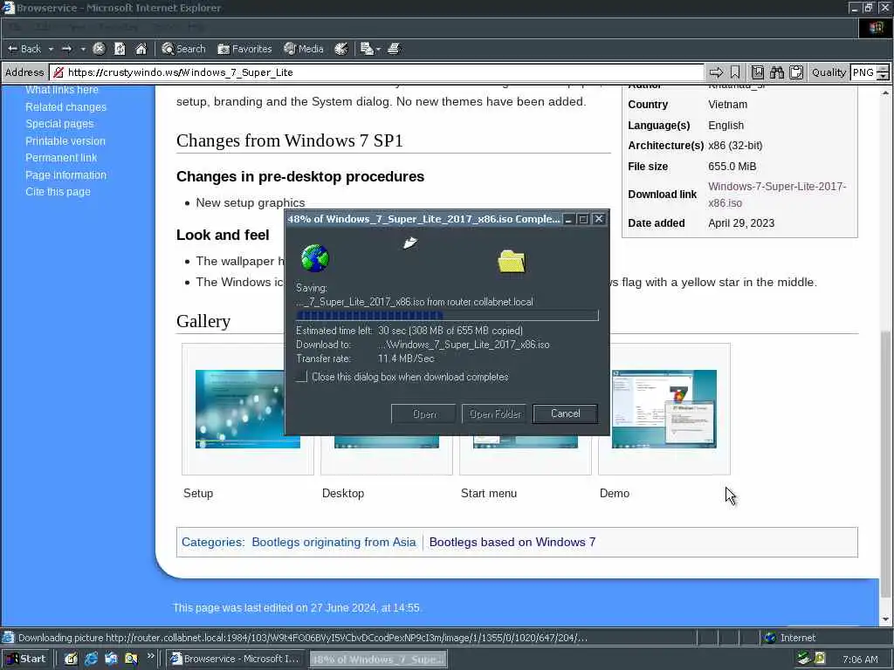Viewport: 894px width, 670px height.
Task: Open the Cite this page link
Action: pos(58,191)
